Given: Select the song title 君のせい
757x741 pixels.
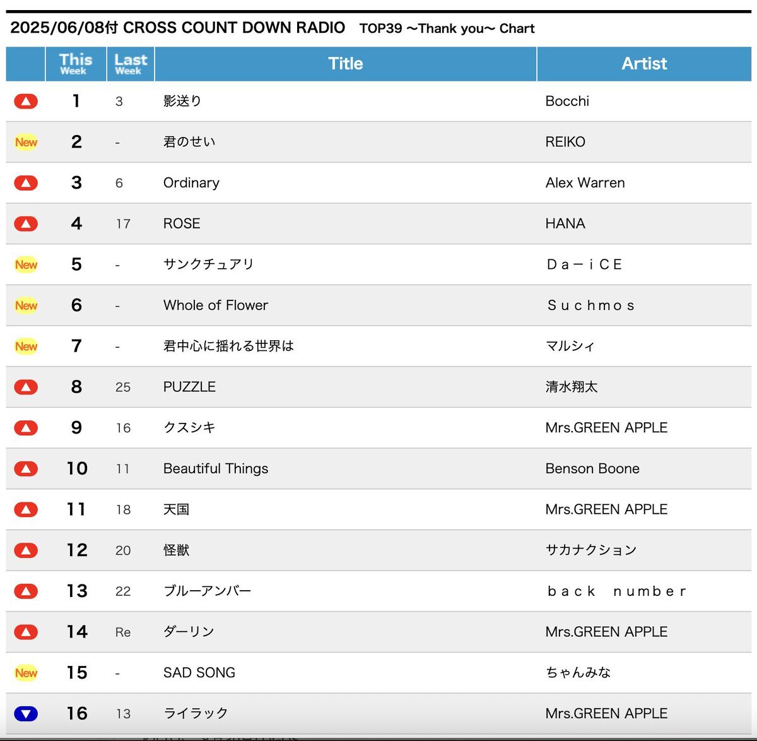Looking at the screenshot, I should click(189, 142).
